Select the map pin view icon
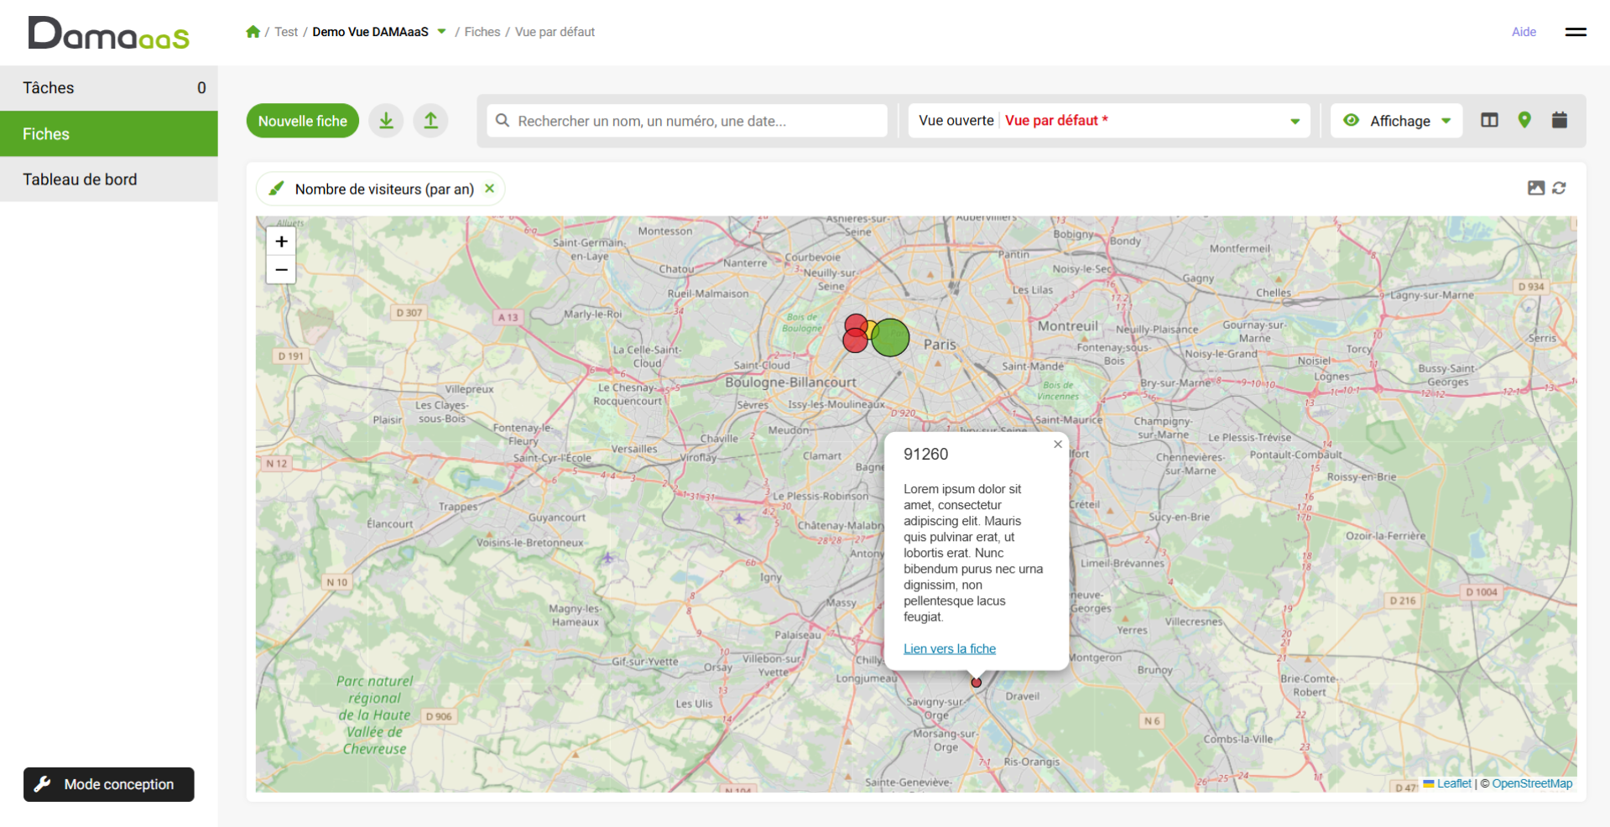 pyautogui.click(x=1524, y=120)
